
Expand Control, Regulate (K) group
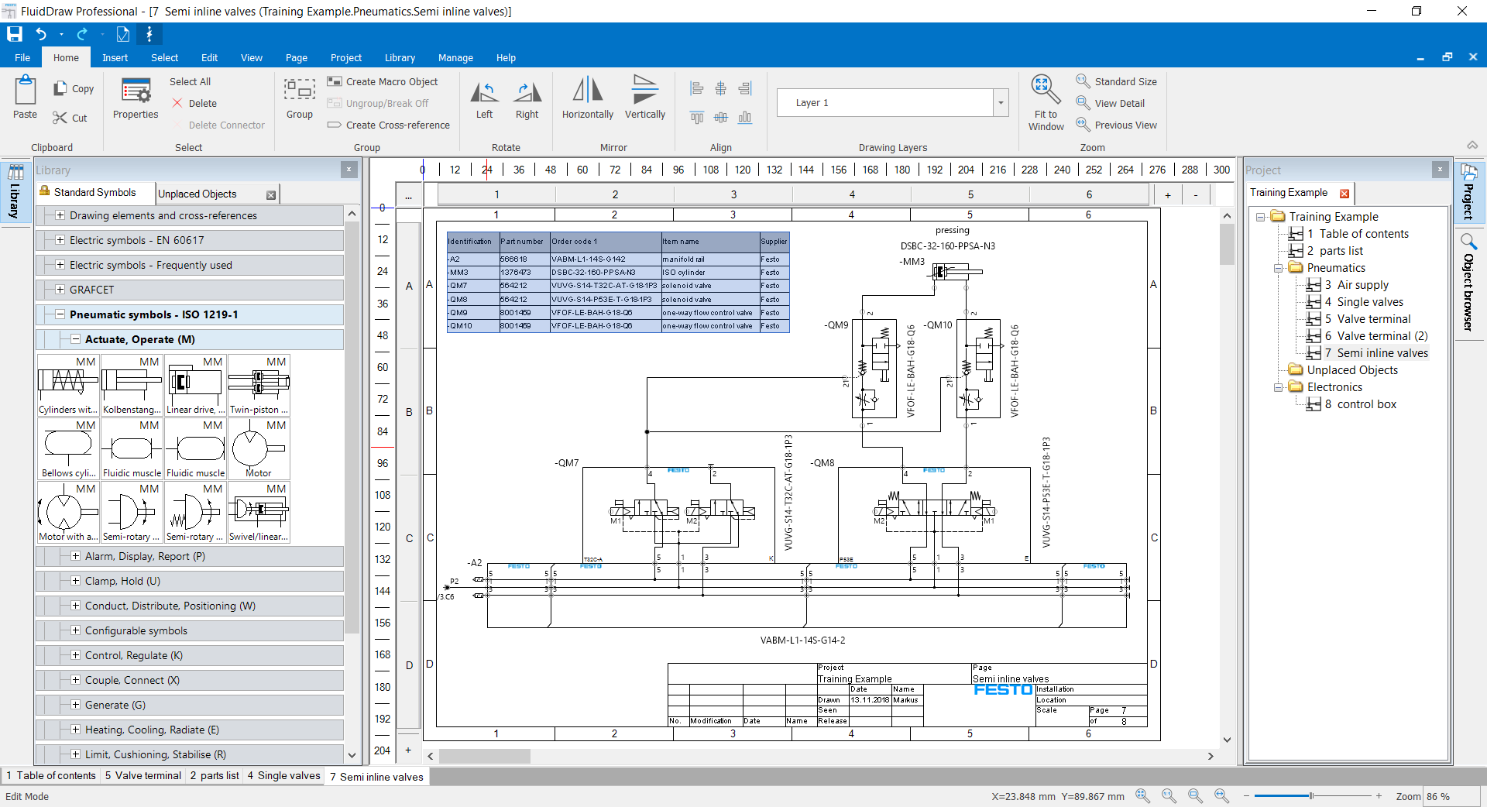click(x=75, y=655)
